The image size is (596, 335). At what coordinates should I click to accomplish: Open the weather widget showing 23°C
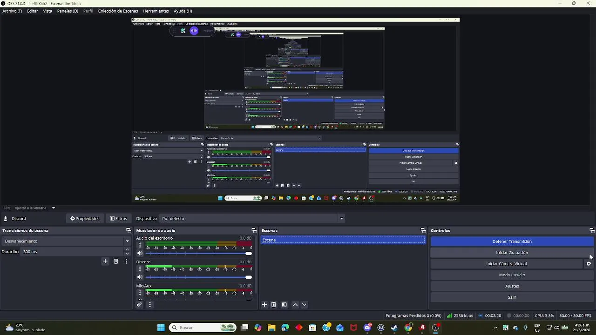tap(26, 328)
